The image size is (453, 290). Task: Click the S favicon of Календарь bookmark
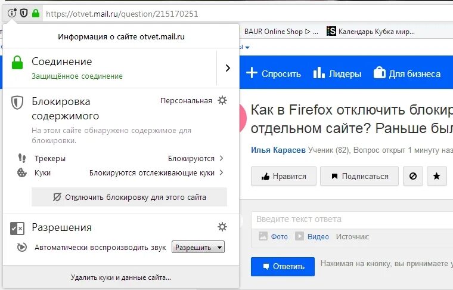(331, 31)
